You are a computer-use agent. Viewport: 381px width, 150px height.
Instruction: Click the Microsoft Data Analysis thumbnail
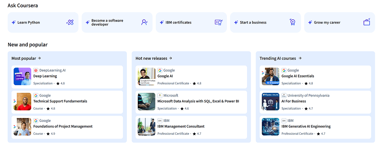[x=146, y=102]
